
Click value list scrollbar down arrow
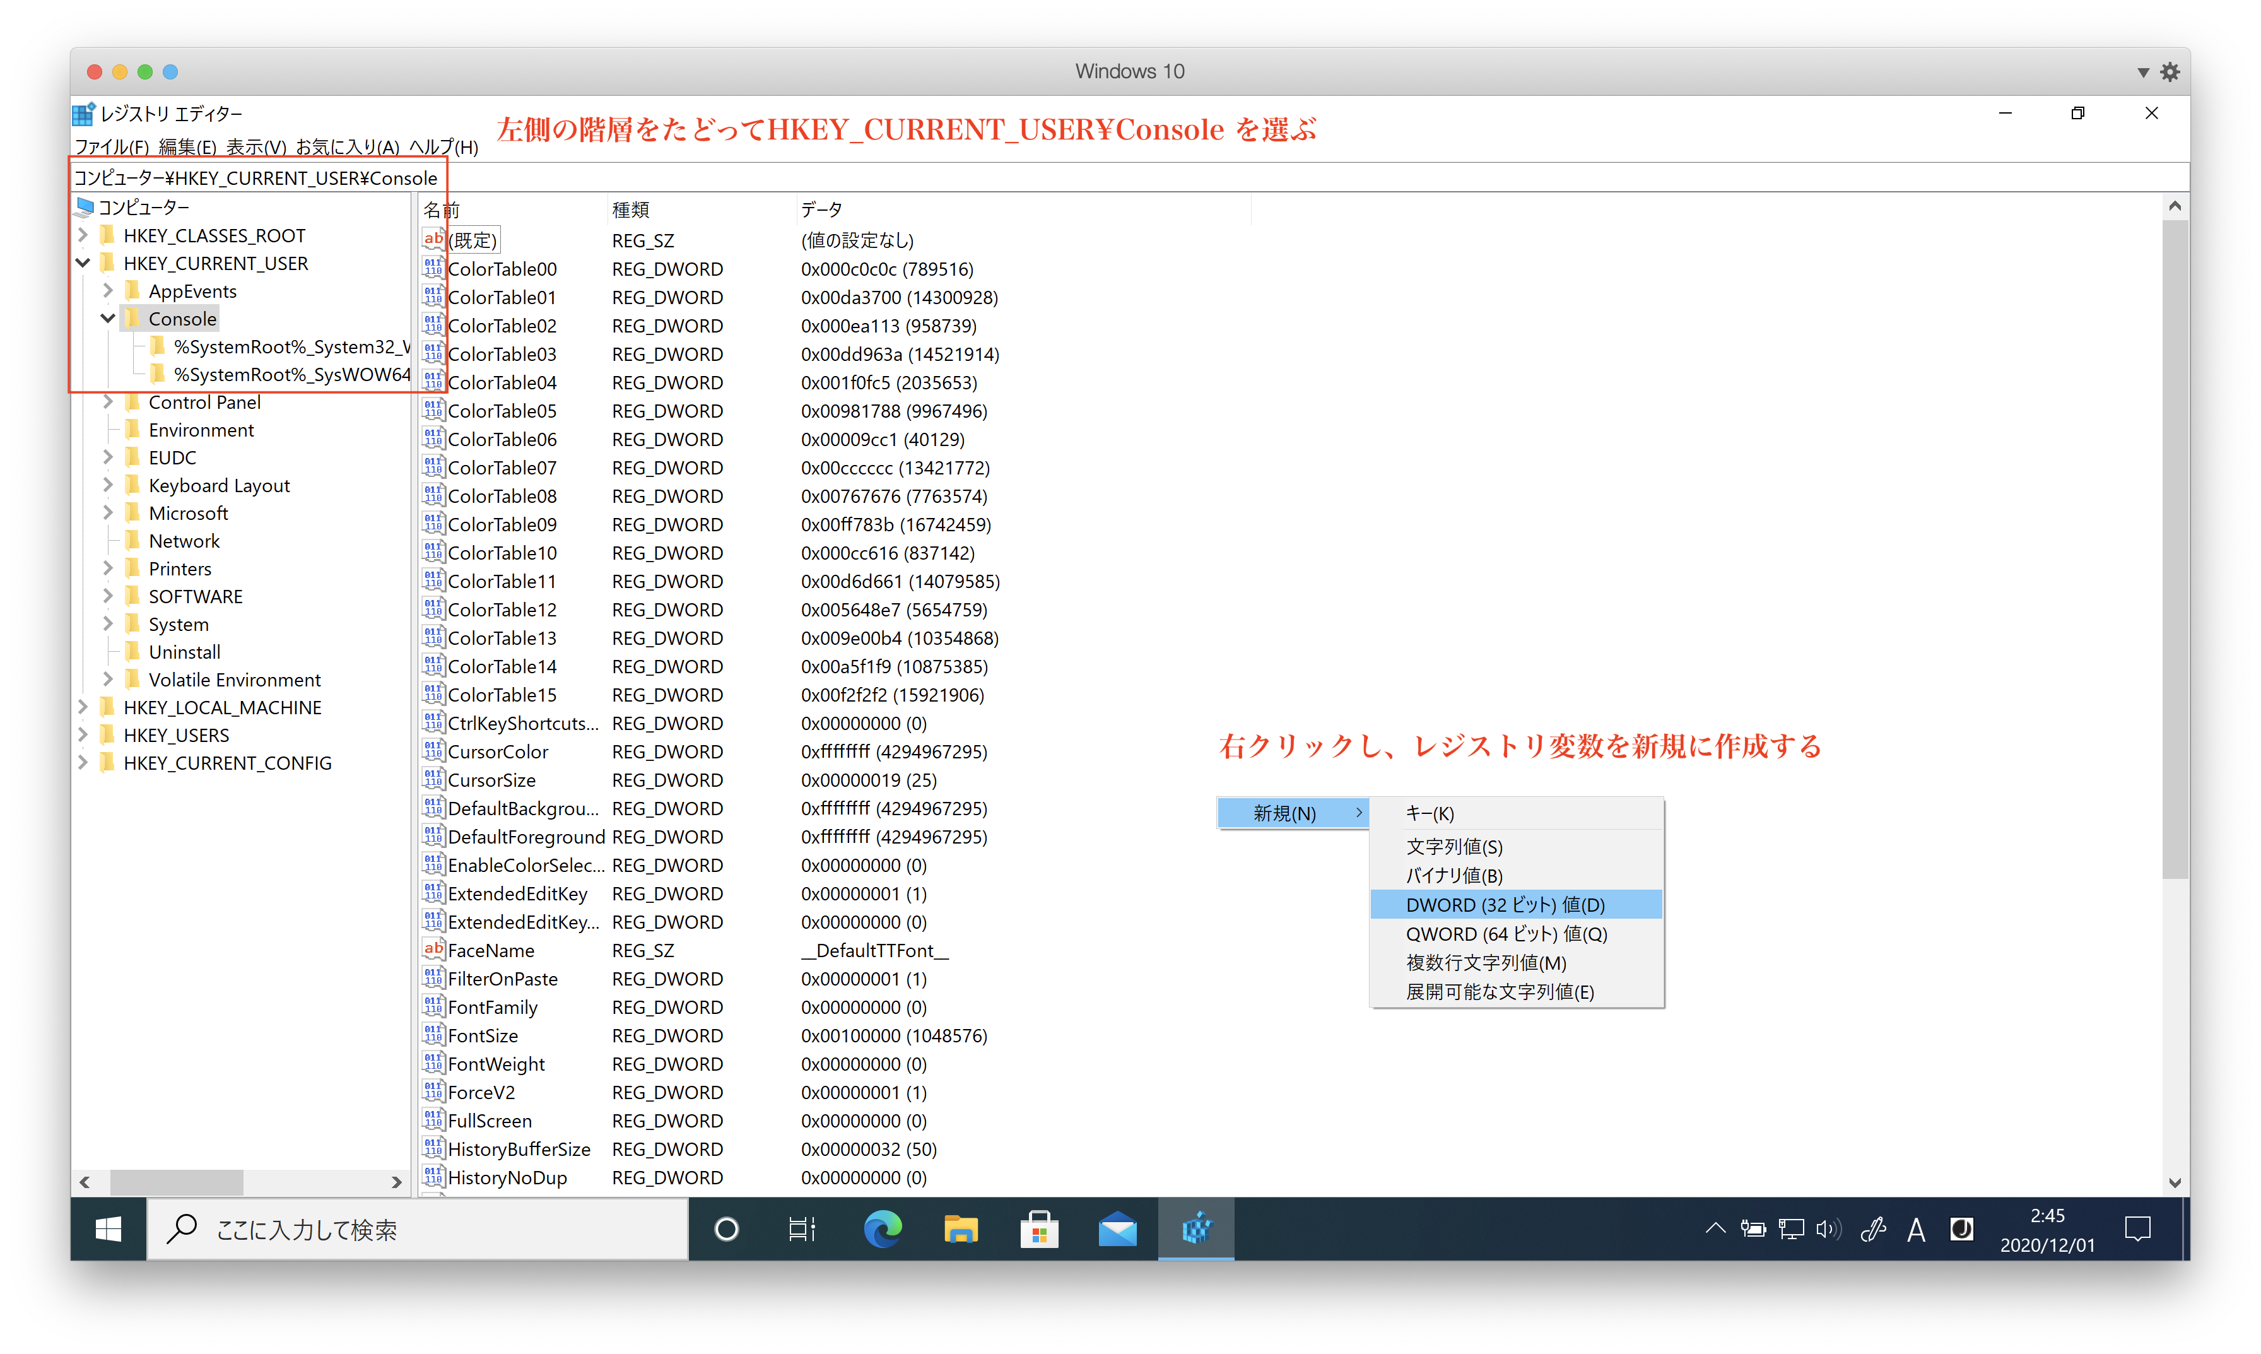coord(2175,1182)
